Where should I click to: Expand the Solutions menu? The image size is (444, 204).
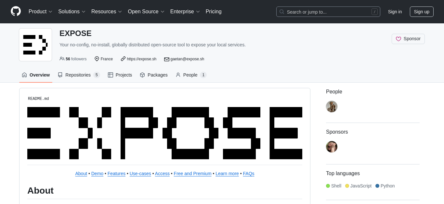72,12
